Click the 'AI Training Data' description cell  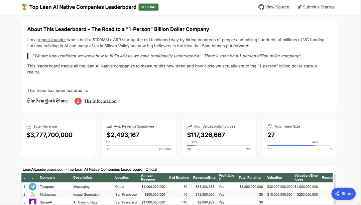coord(85,202)
